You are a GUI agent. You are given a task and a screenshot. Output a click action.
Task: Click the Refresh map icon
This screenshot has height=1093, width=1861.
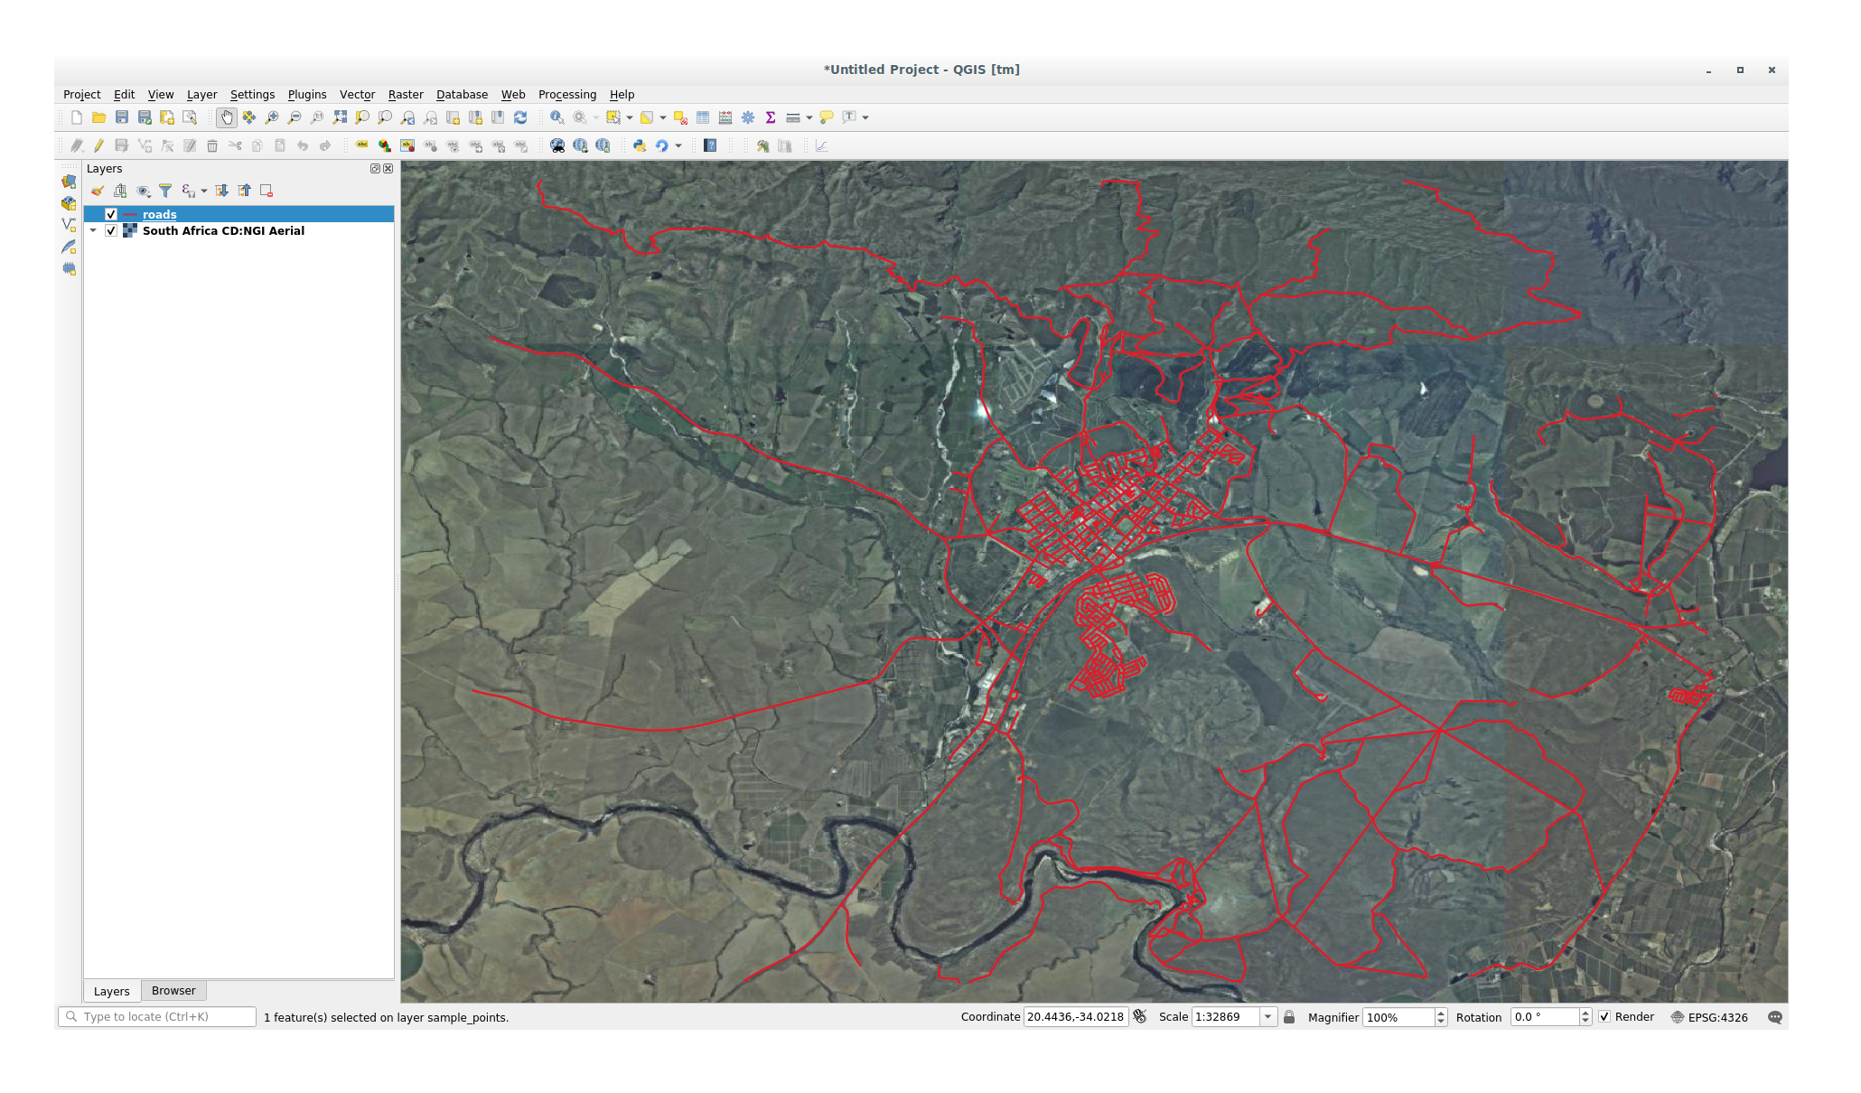(x=520, y=117)
